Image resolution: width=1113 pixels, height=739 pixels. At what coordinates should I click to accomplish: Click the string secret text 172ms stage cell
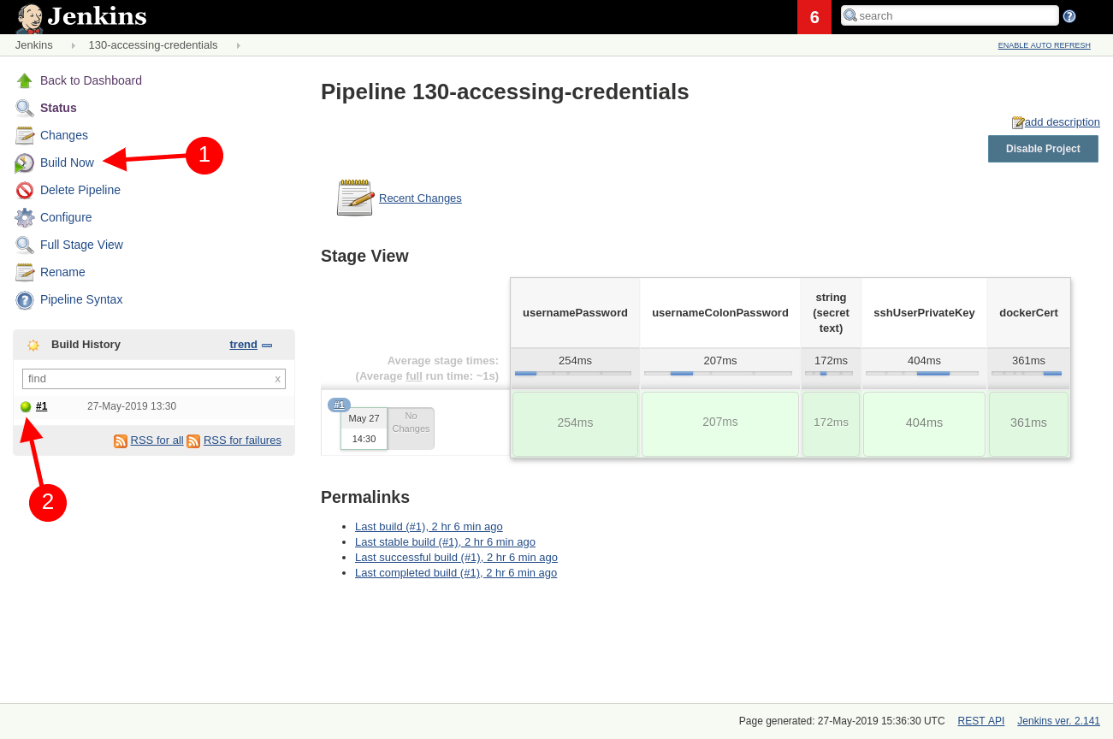tap(831, 423)
